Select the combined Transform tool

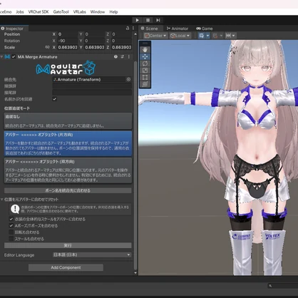pyautogui.click(x=145, y=84)
